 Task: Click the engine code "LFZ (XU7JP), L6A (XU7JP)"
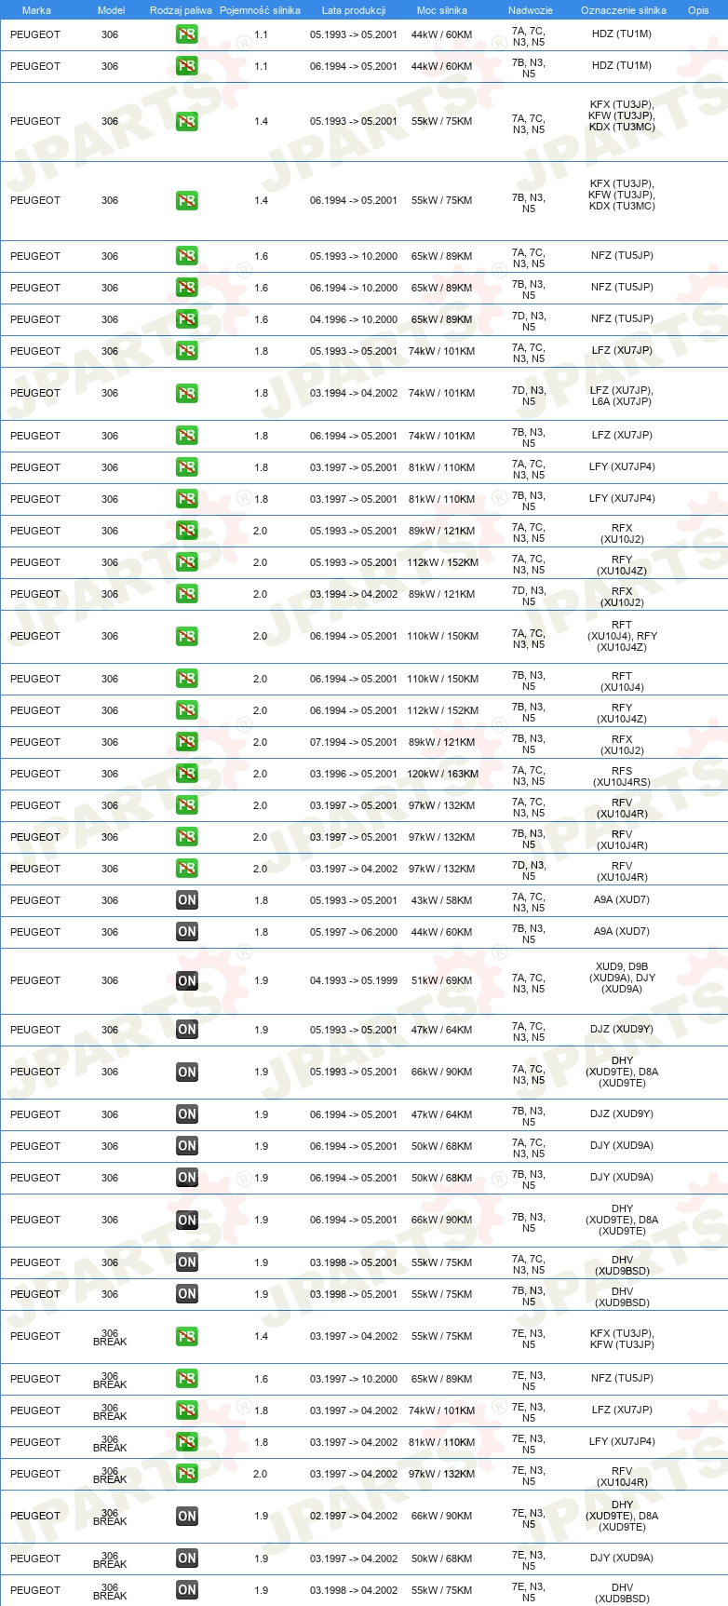point(622,396)
